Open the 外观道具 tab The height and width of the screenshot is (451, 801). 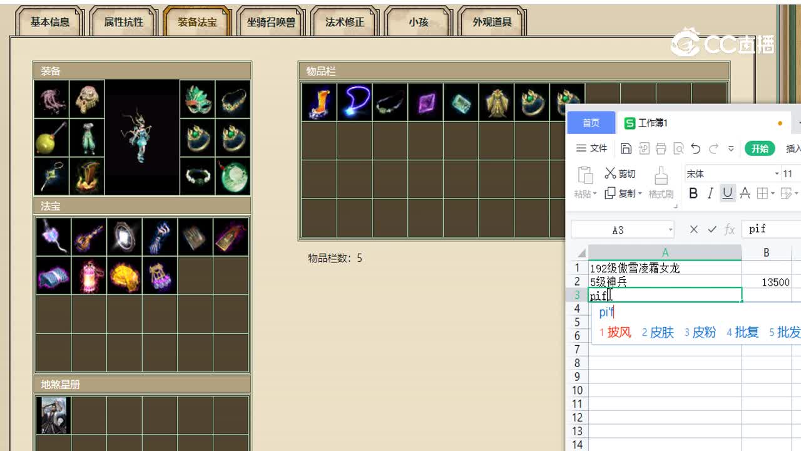[492, 22]
